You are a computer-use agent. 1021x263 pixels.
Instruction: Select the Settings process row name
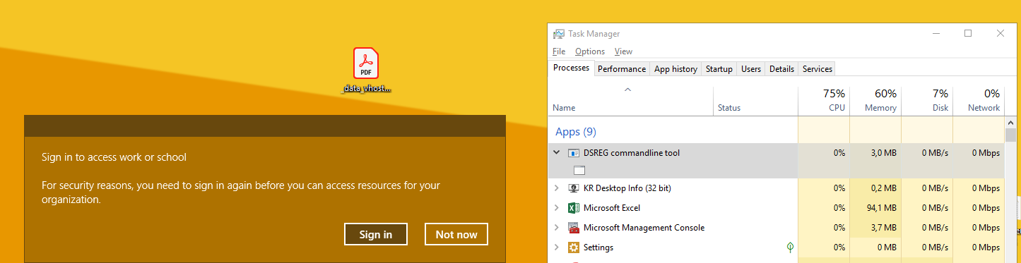tap(598, 247)
